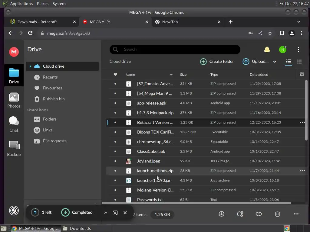The height and width of the screenshot is (232, 310).
Task: Click Chrome share this page icon
Action: point(260,33)
